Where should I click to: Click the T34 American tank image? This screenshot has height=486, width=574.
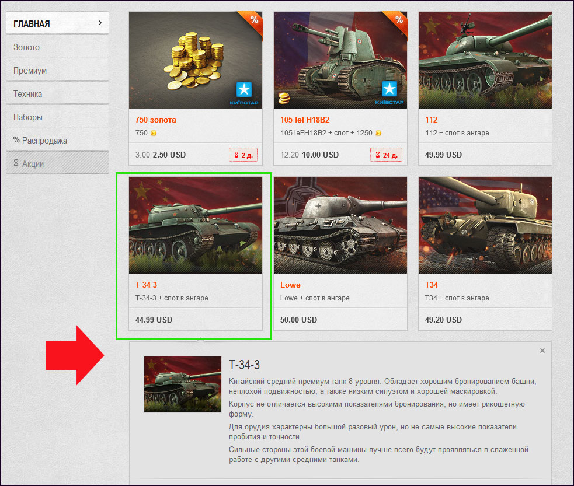[x=485, y=225]
